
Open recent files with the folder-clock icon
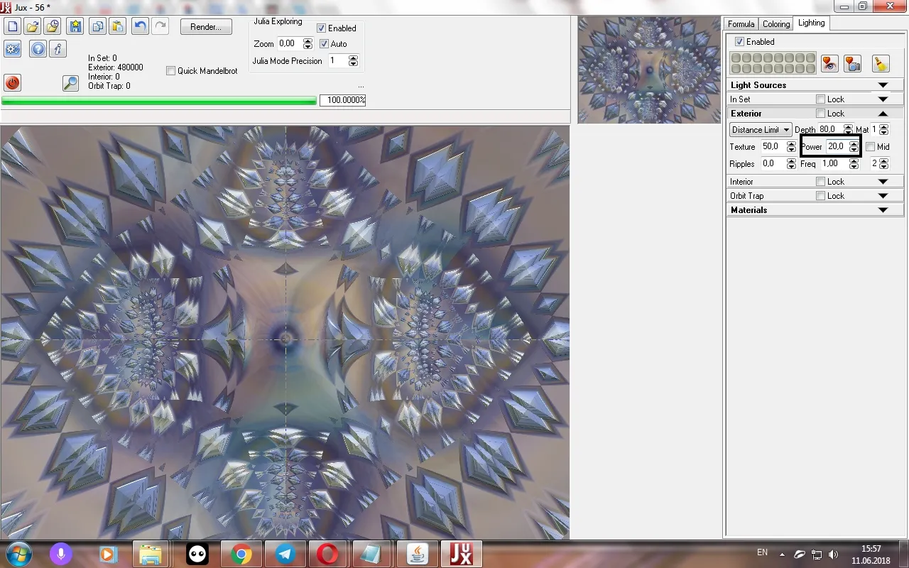point(52,27)
